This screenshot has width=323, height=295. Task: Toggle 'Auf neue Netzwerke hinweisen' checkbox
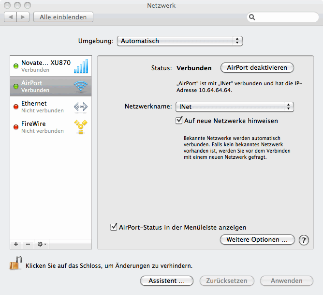[179, 121]
